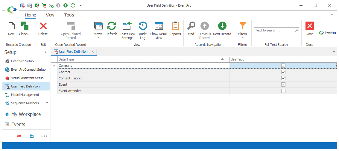Collapse the ribbon using the top-right chevron

point(332,15)
